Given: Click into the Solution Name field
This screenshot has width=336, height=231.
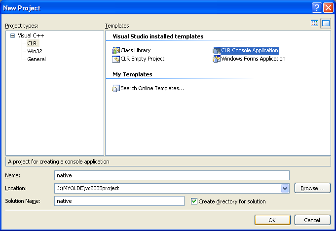Looking at the screenshot, I should pyautogui.click(x=119, y=201).
